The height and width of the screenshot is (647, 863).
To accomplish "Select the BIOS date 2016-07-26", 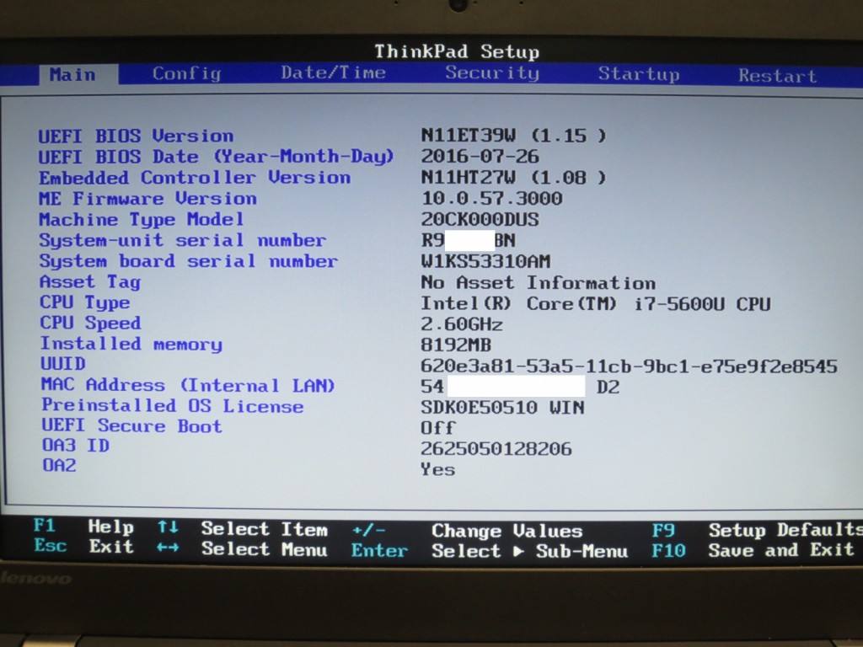I will [x=480, y=156].
